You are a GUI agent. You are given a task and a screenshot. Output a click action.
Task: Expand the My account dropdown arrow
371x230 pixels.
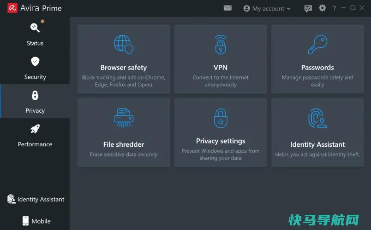[x=288, y=9]
